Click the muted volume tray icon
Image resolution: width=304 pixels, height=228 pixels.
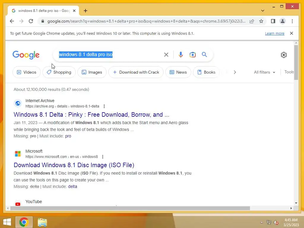[276, 222]
